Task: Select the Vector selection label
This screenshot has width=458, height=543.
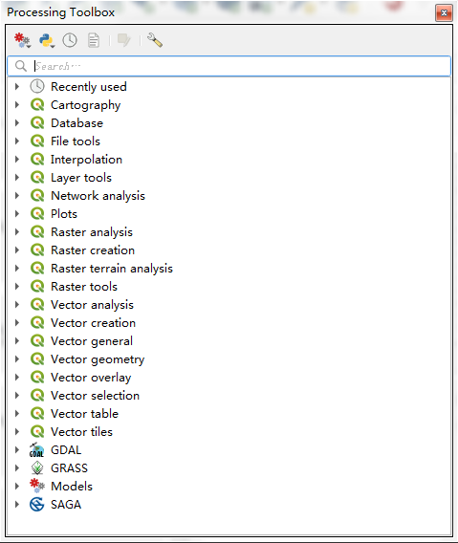Action: [95, 396]
